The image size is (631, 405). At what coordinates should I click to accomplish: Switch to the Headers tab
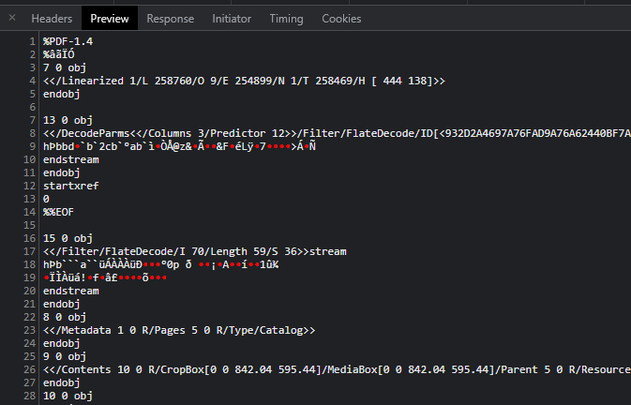click(52, 19)
